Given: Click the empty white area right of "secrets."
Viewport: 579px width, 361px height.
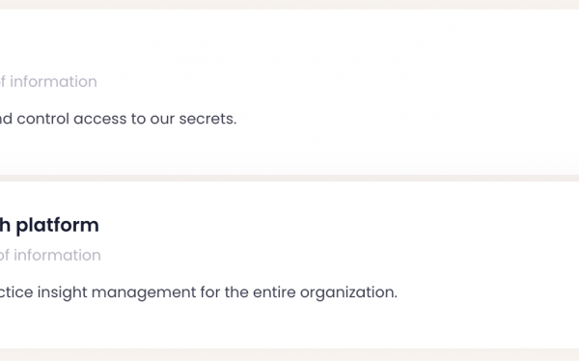Looking at the screenshot, I should pos(406,119).
